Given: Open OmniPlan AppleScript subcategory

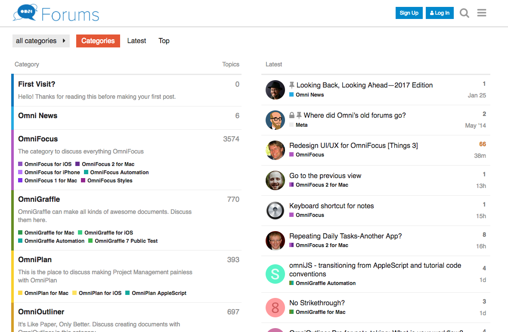Looking at the screenshot, I should coord(156,293).
